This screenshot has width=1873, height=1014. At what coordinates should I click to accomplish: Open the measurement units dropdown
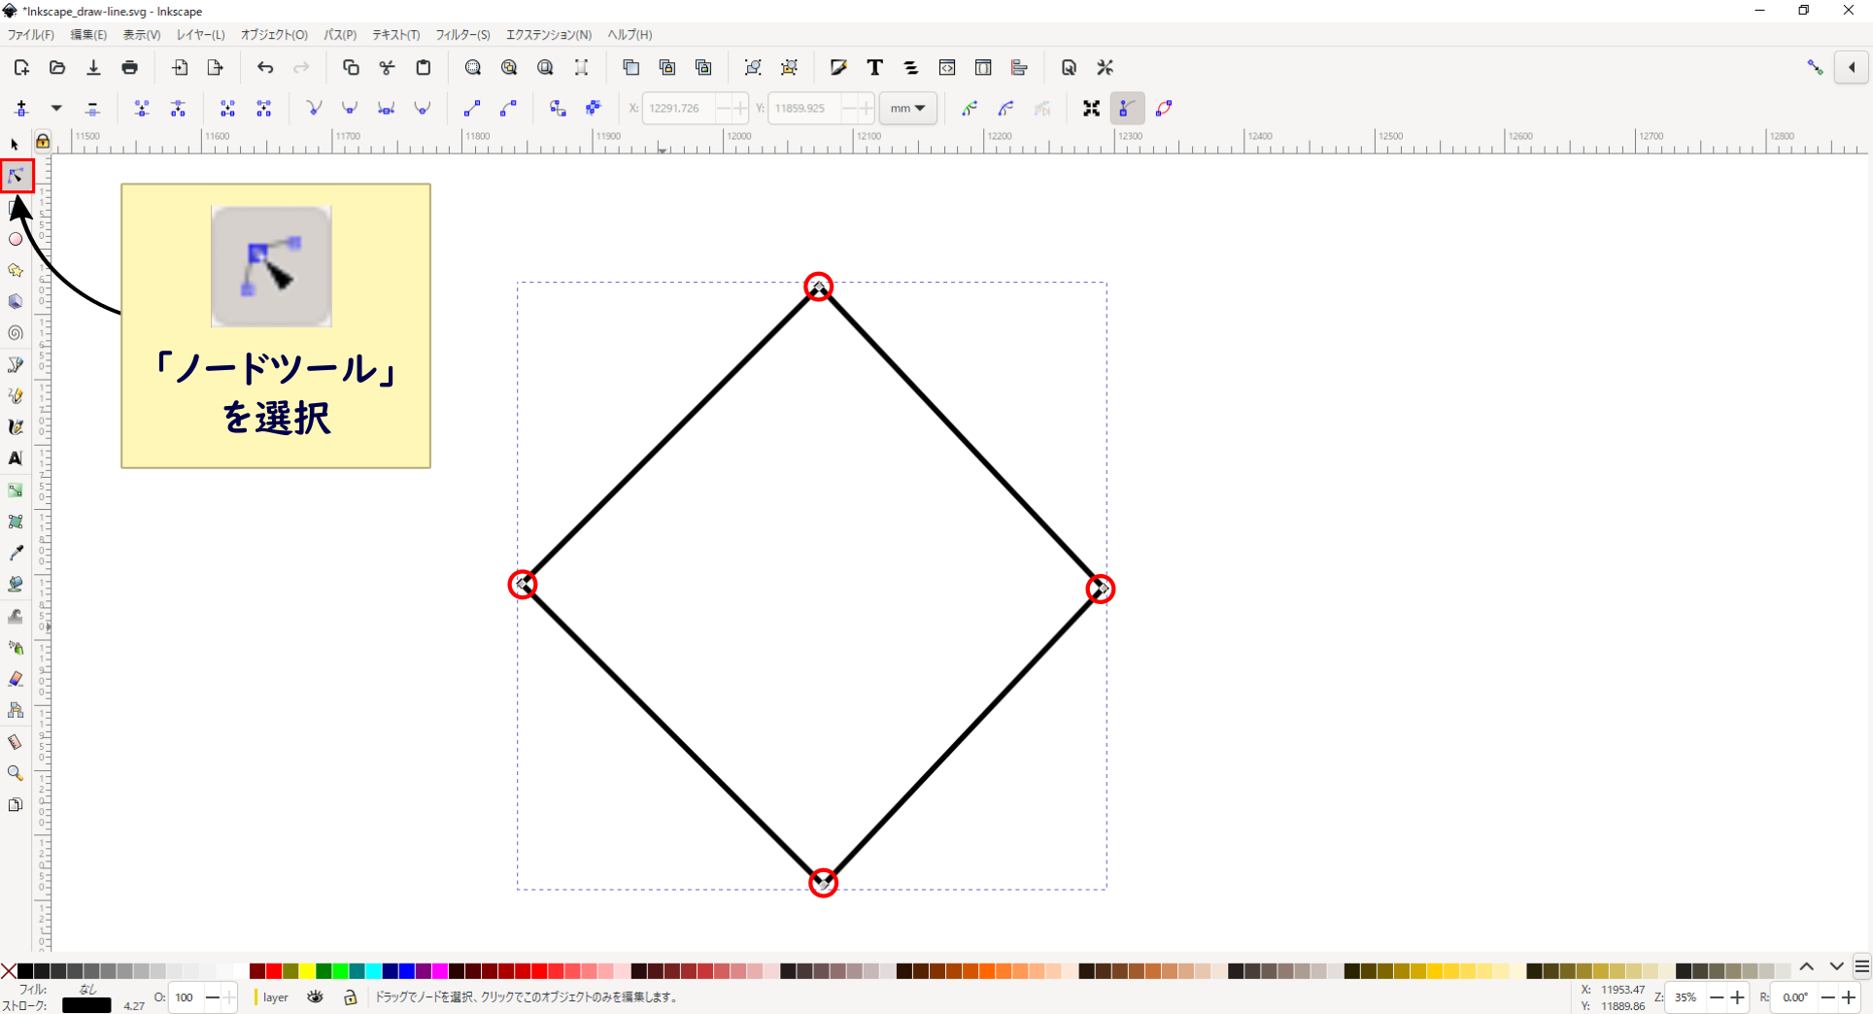(908, 108)
